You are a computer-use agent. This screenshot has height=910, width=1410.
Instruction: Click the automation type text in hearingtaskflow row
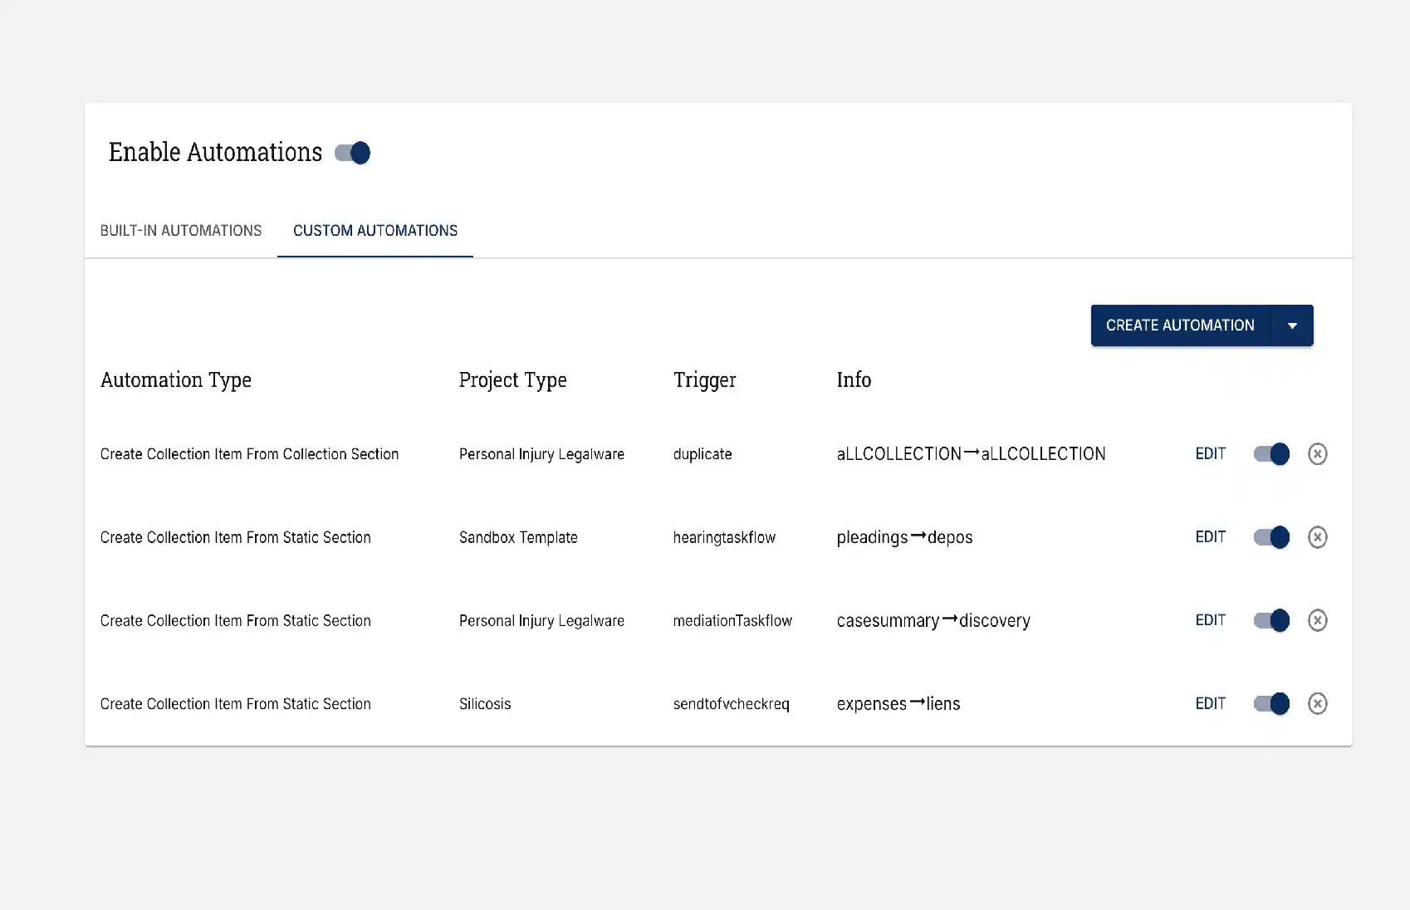tap(235, 537)
